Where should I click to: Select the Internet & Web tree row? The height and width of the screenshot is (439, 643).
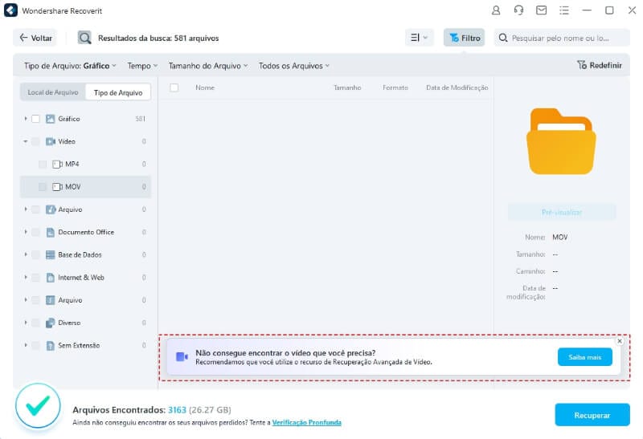(85, 278)
